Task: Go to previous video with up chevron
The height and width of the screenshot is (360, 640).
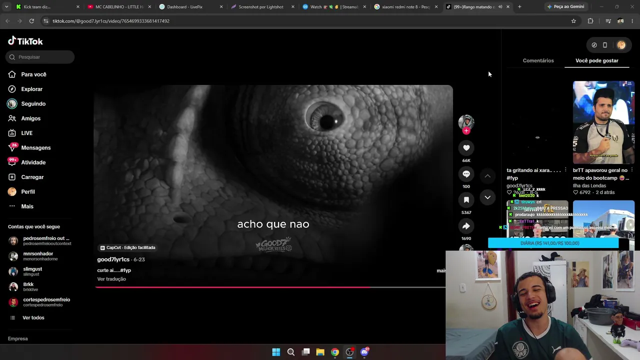Action: 487,176
